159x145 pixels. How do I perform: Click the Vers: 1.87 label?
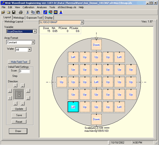point(147,22)
